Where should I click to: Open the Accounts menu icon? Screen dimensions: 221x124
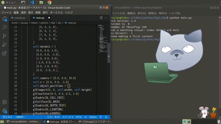(x=4, y=102)
